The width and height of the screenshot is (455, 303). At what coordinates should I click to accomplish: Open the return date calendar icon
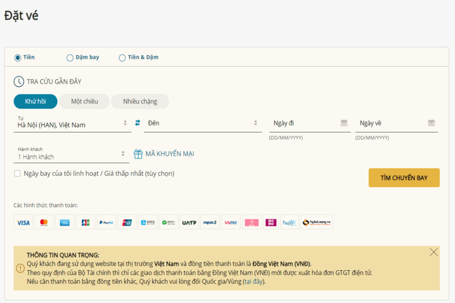(431, 123)
